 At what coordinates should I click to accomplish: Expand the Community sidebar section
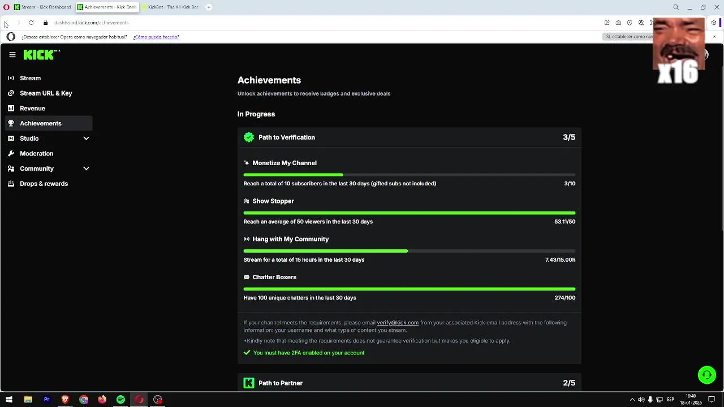(x=86, y=168)
